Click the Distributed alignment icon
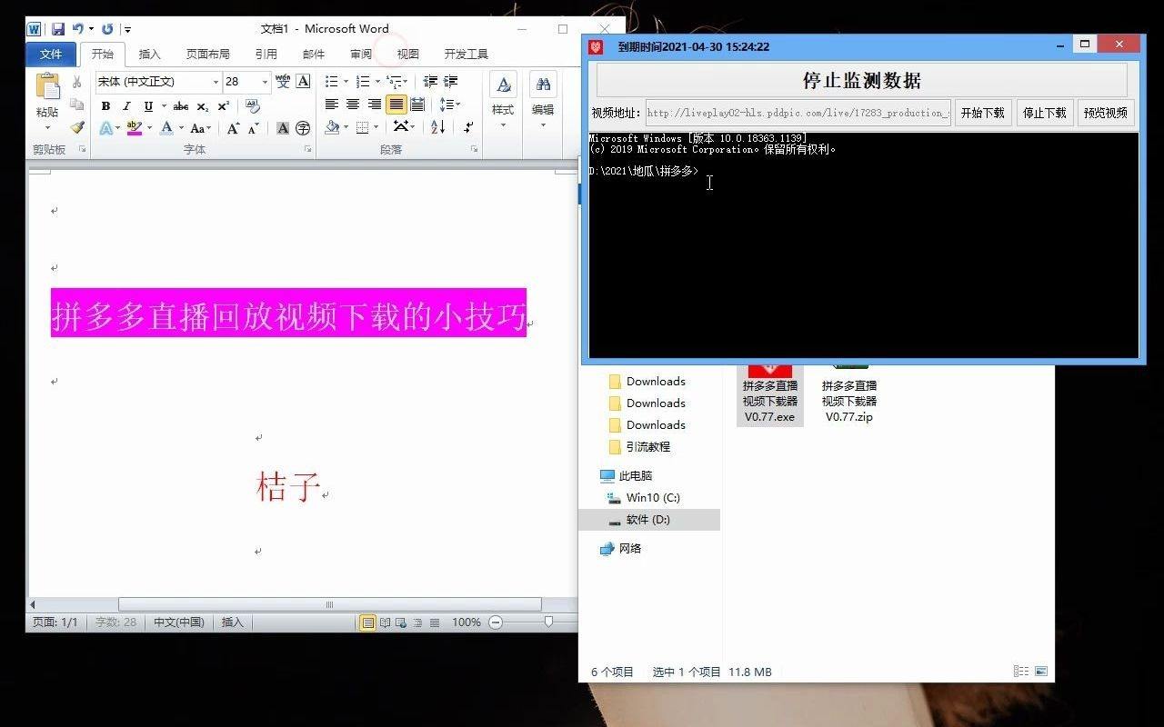The height and width of the screenshot is (727, 1164). pos(417,105)
